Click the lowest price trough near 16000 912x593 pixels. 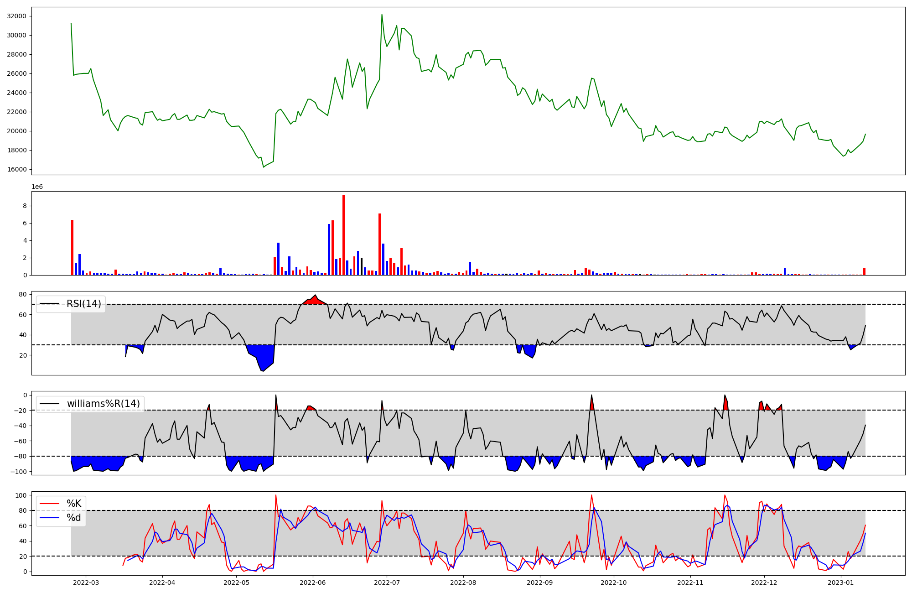coord(264,166)
